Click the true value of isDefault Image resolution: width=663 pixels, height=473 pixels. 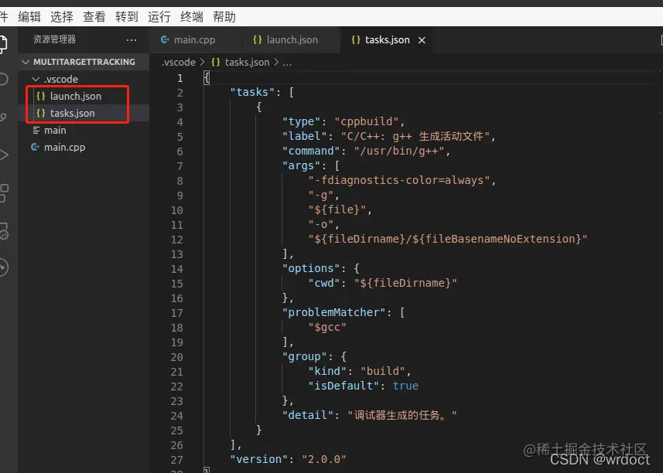405,386
